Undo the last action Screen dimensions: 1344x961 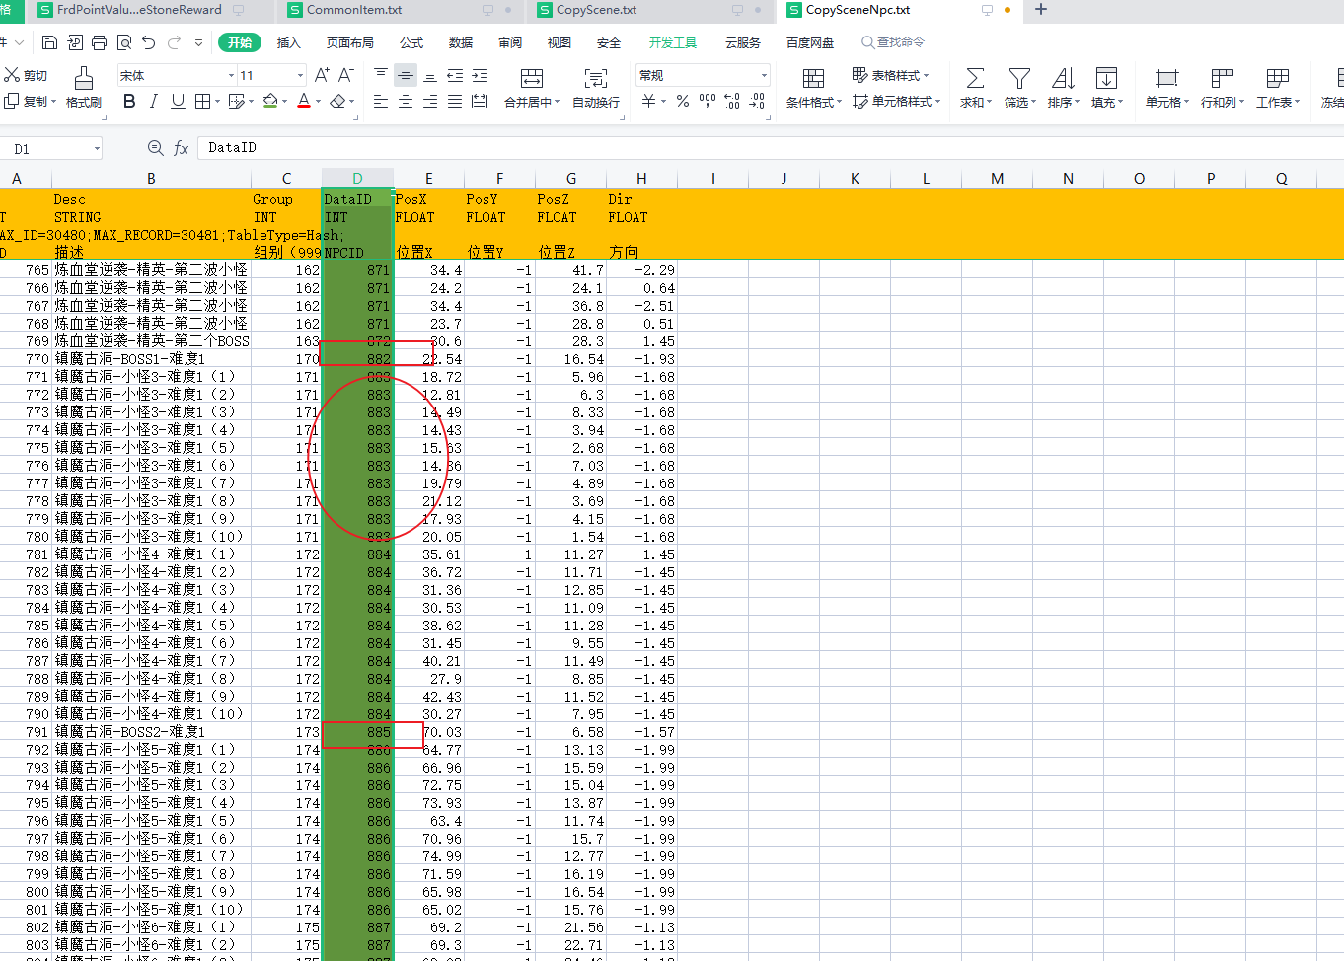149,42
